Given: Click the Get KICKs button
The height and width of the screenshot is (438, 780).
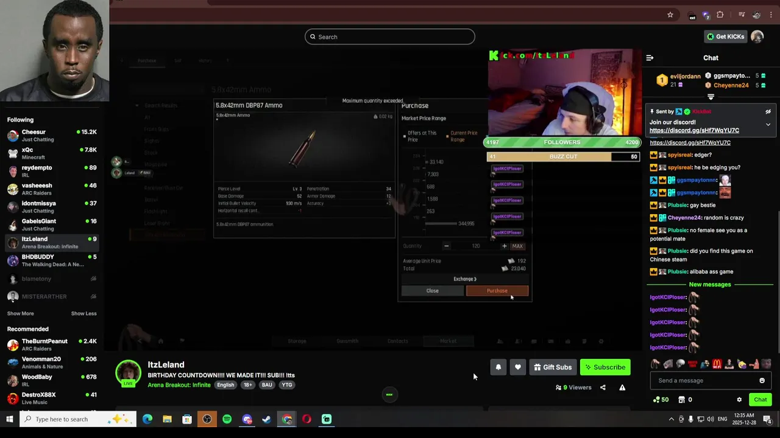Looking at the screenshot, I should pos(725,36).
